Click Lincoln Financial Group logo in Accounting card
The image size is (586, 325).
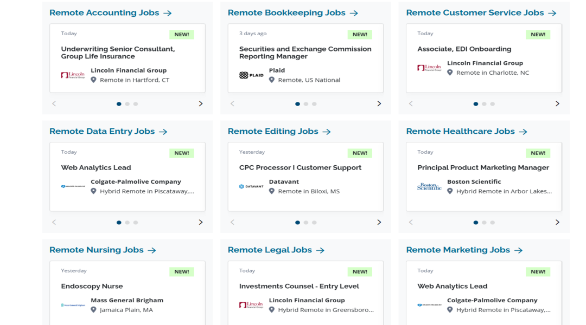pos(73,75)
